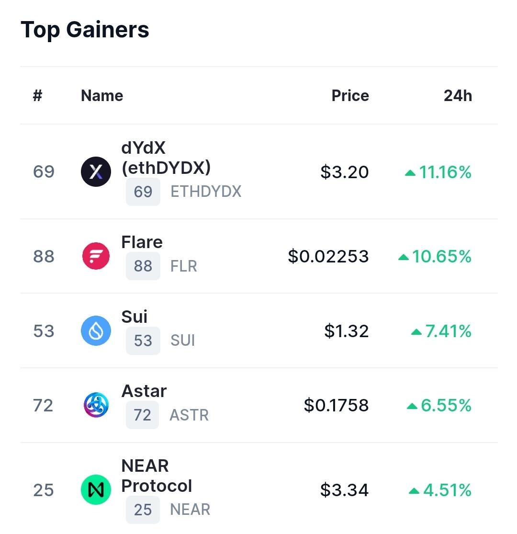The width and height of the screenshot is (517, 534).
Task: Sort by the # rank column header
Action: pos(37,96)
